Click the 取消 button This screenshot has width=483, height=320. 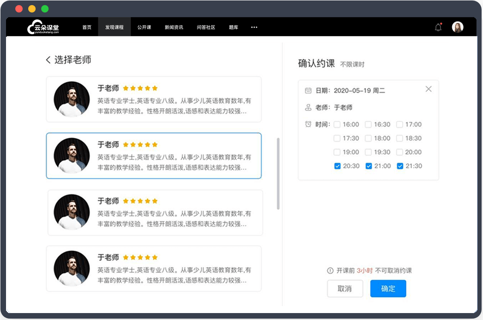pos(345,289)
